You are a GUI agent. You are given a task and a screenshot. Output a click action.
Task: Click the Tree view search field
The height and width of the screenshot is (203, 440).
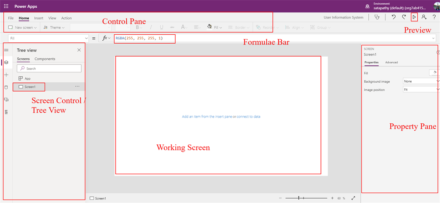(49, 69)
